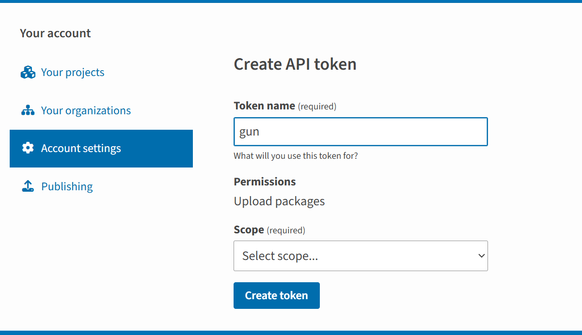The height and width of the screenshot is (335, 582).
Task: Click the Your account sidebar heading
Action: click(x=55, y=33)
